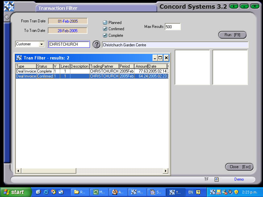Screen dimensions: 263x197
Task: Switch to the Transaction Filter taskbar item
Action: pos(176,192)
